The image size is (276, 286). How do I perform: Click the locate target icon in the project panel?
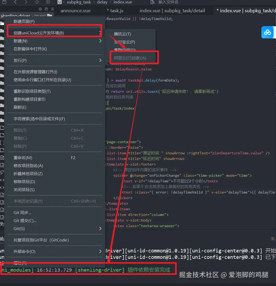pos(40,9)
